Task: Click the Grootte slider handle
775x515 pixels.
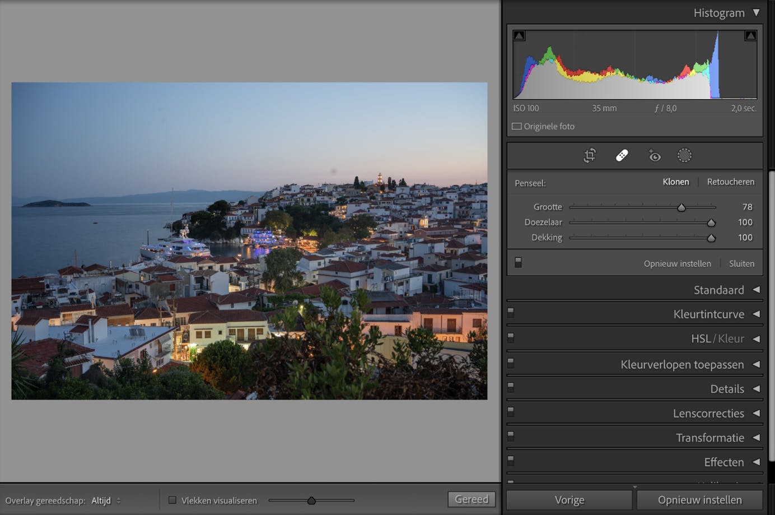Action: (x=681, y=207)
